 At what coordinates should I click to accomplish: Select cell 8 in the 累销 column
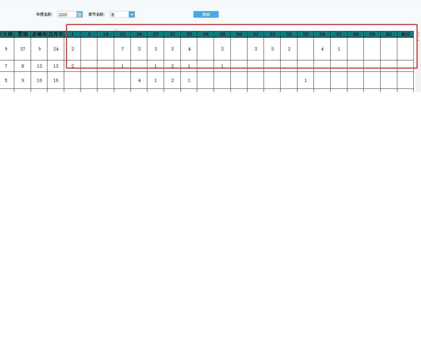[22, 66]
